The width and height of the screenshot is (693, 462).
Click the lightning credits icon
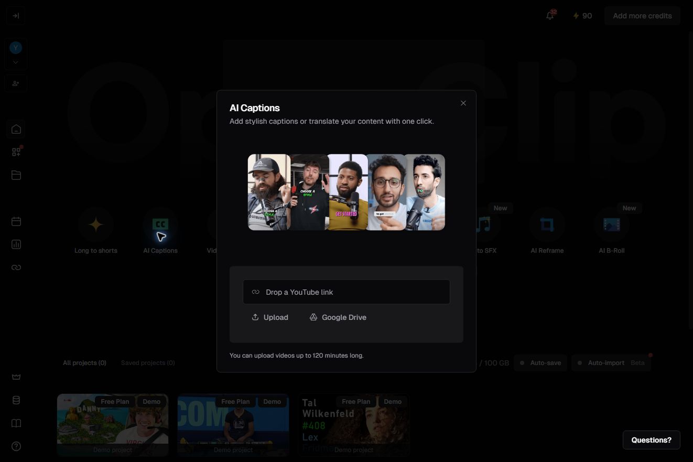pyautogui.click(x=576, y=16)
